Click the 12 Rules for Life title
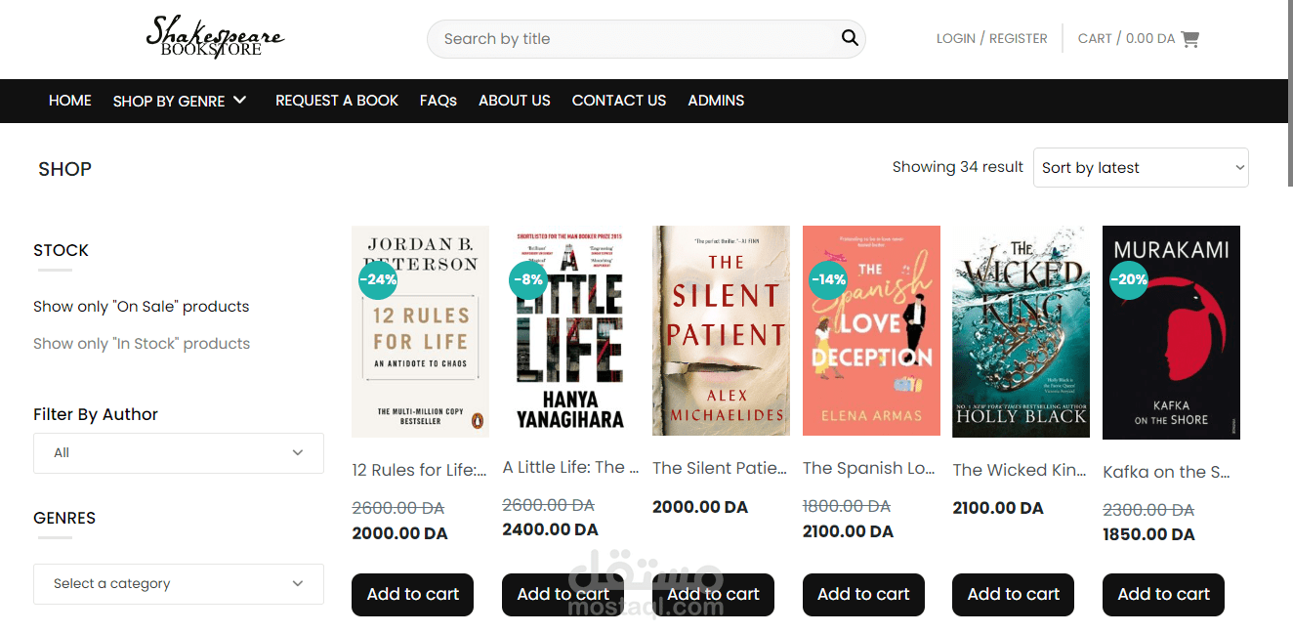This screenshot has height=633, width=1293. [x=420, y=470]
